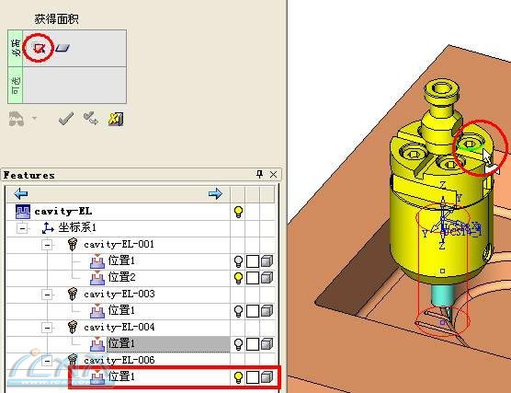The image size is (511, 393).
Task: Check the box on cavity-EL-006 位置1 row
Action: tap(253, 377)
